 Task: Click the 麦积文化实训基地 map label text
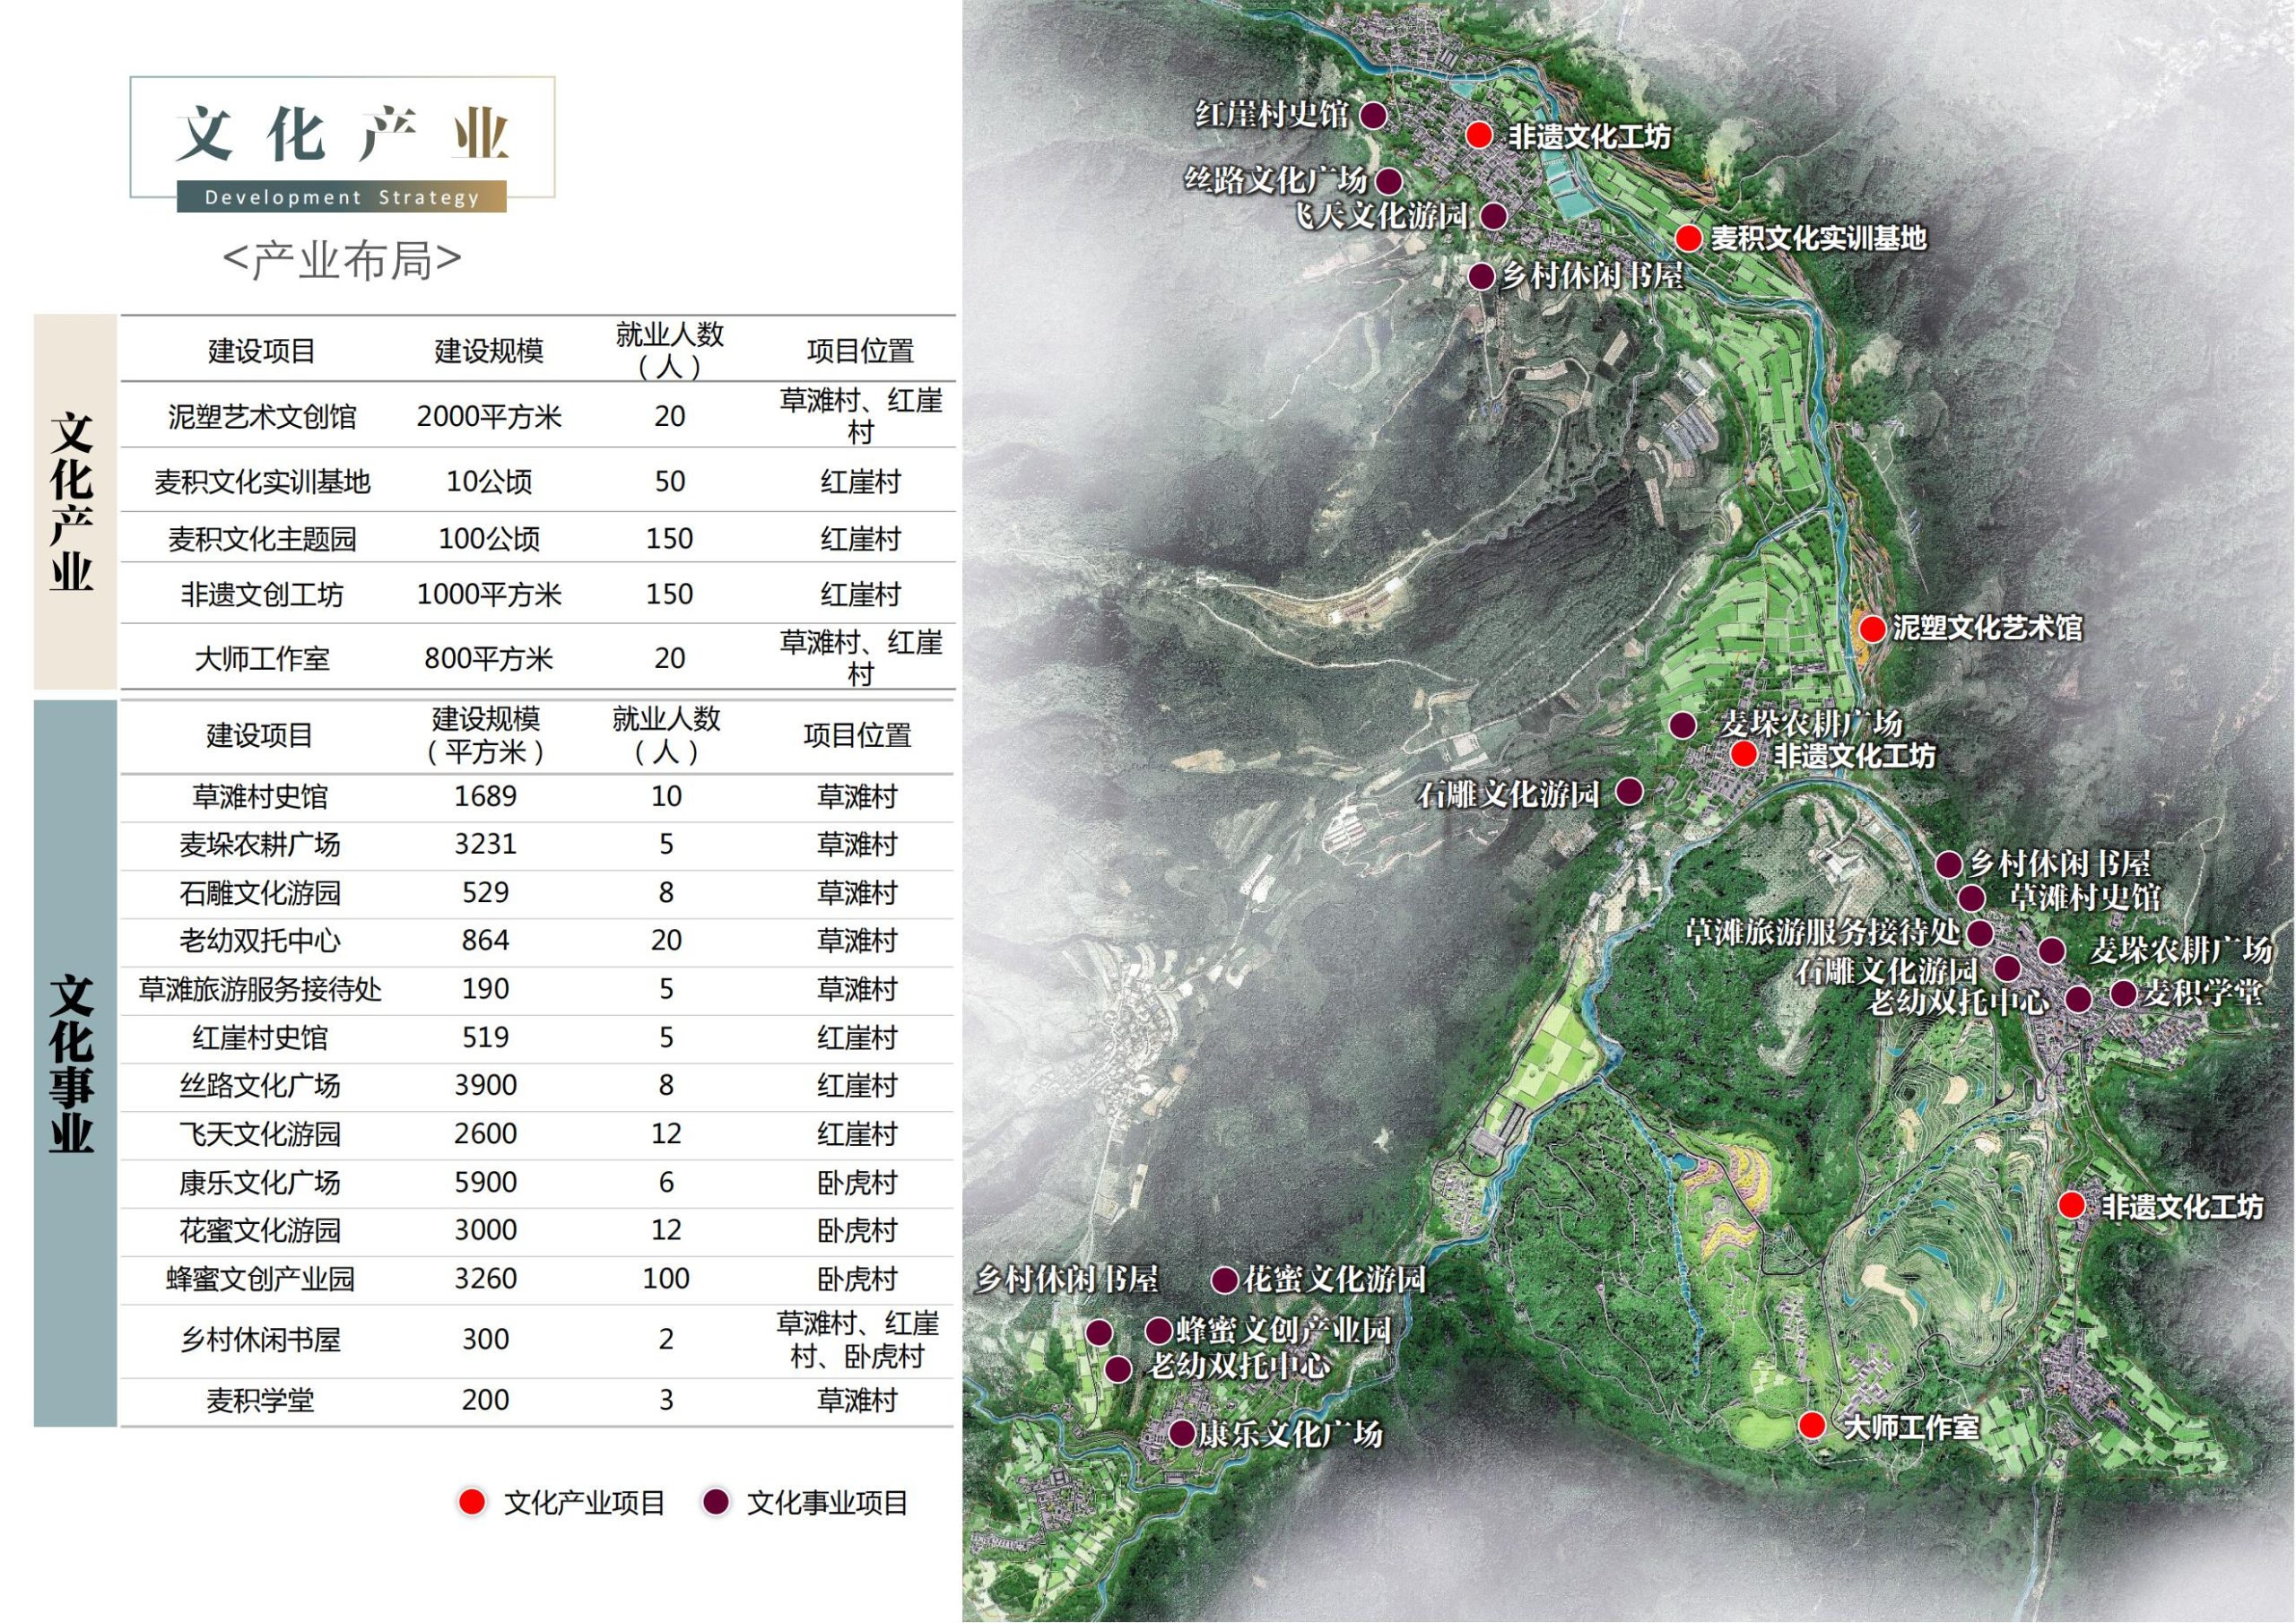click(x=1818, y=238)
